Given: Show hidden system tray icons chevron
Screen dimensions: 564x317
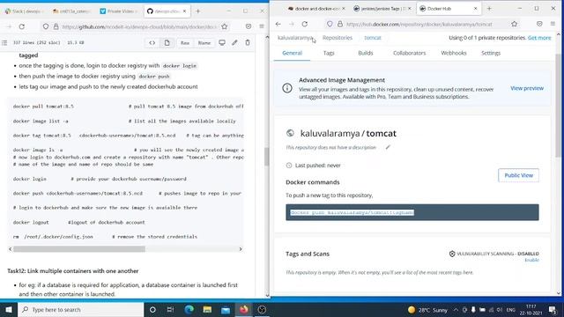Looking at the screenshot, I should click(x=456, y=309).
